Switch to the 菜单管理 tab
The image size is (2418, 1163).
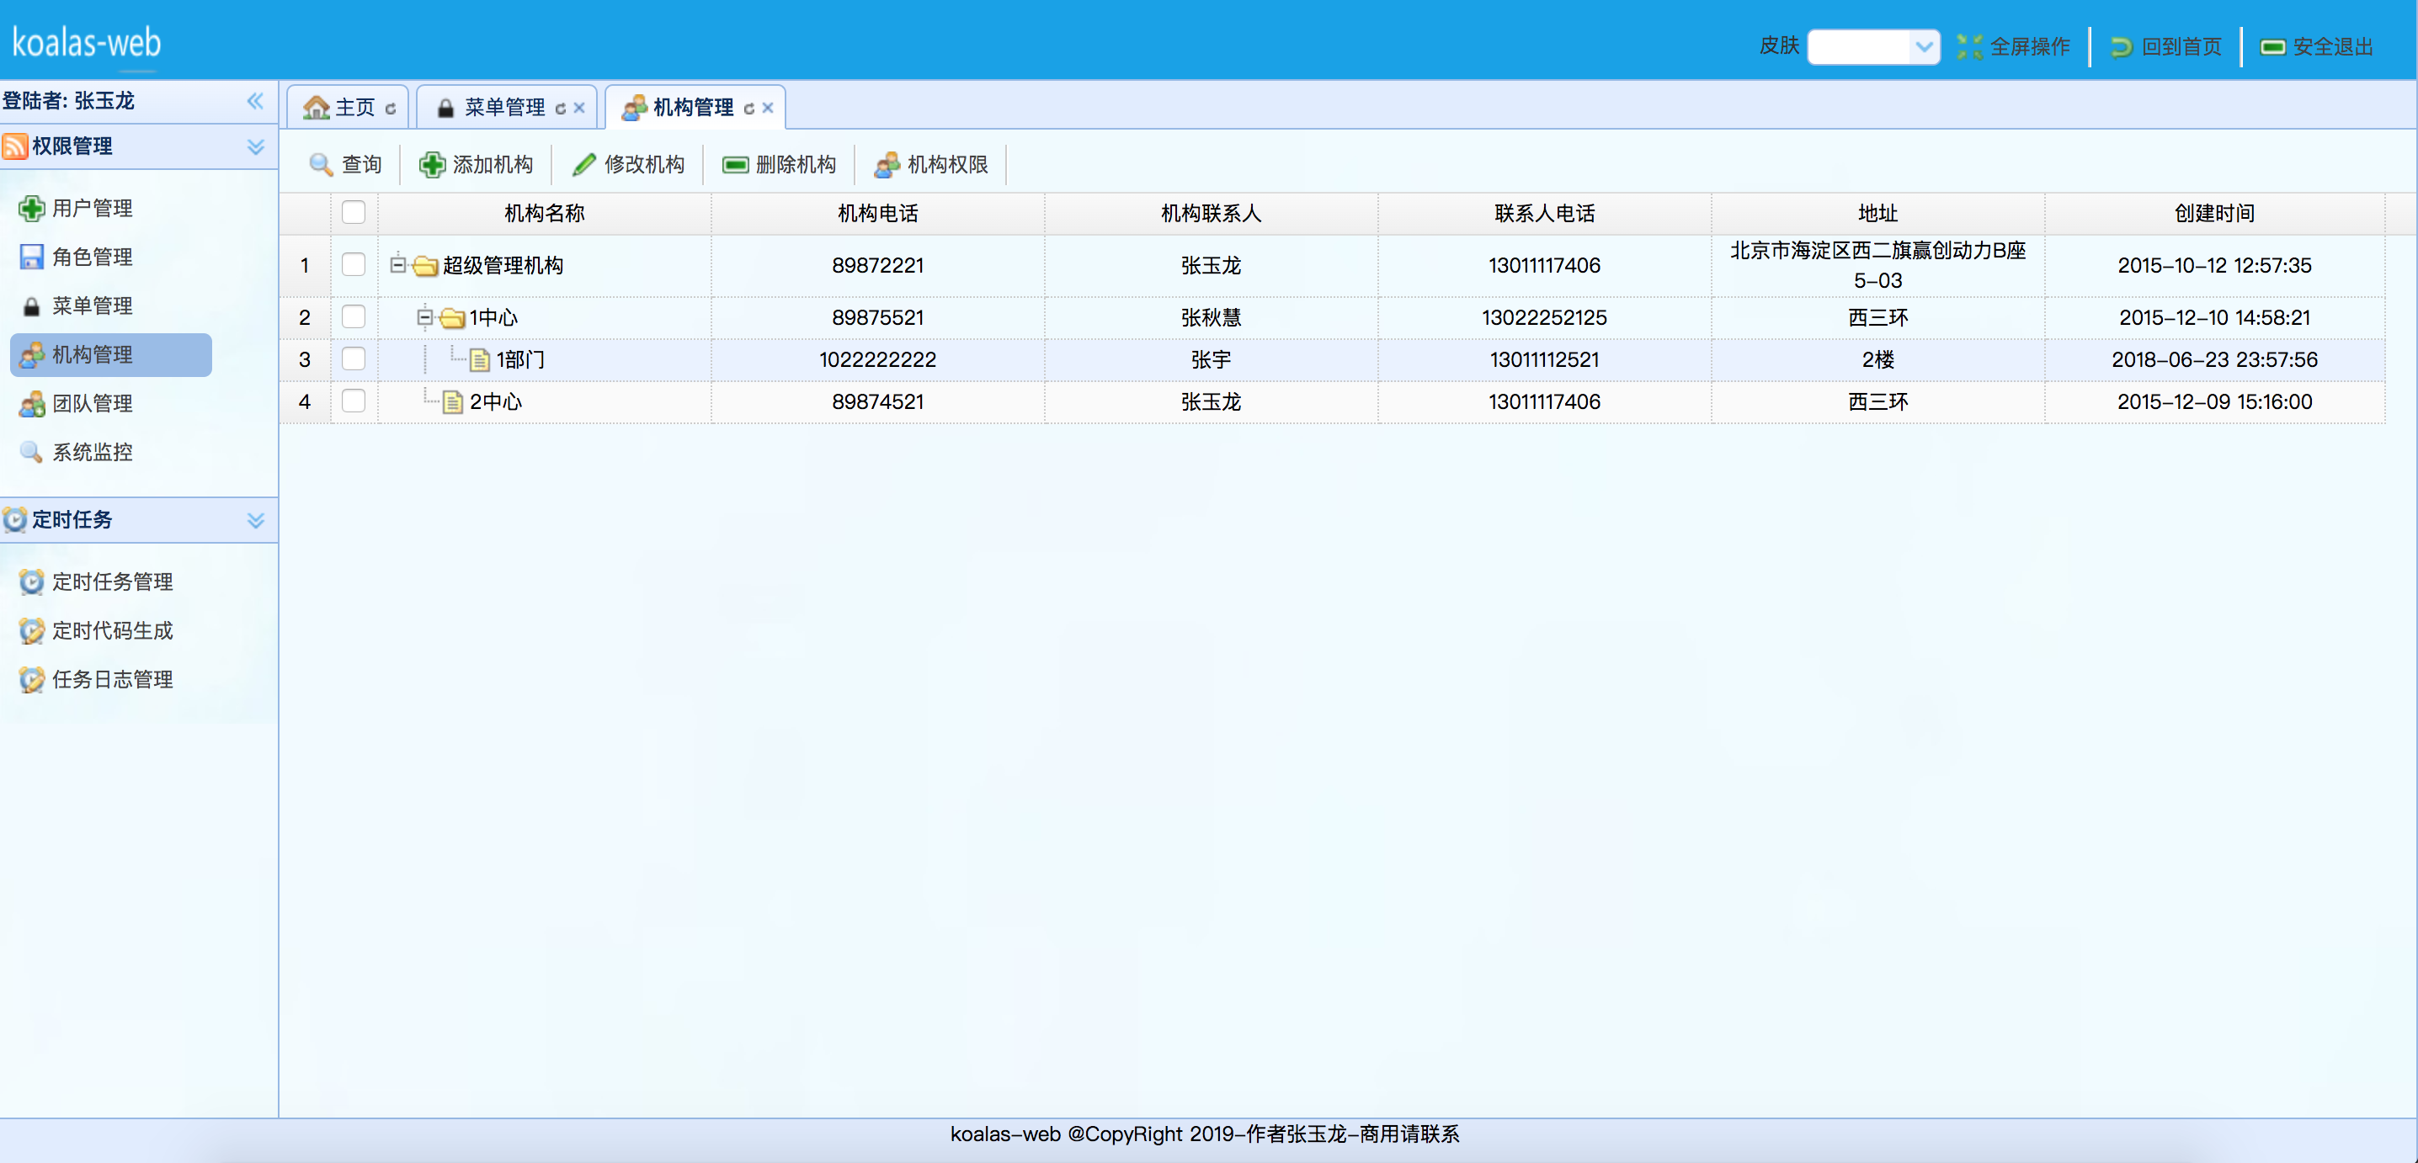pos(507,108)
